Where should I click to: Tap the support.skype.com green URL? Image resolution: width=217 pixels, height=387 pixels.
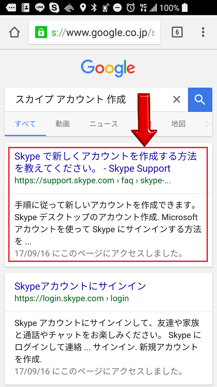92,181
